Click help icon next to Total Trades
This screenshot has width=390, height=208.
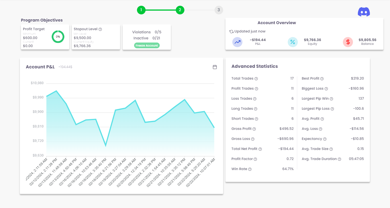click(256, 79)
